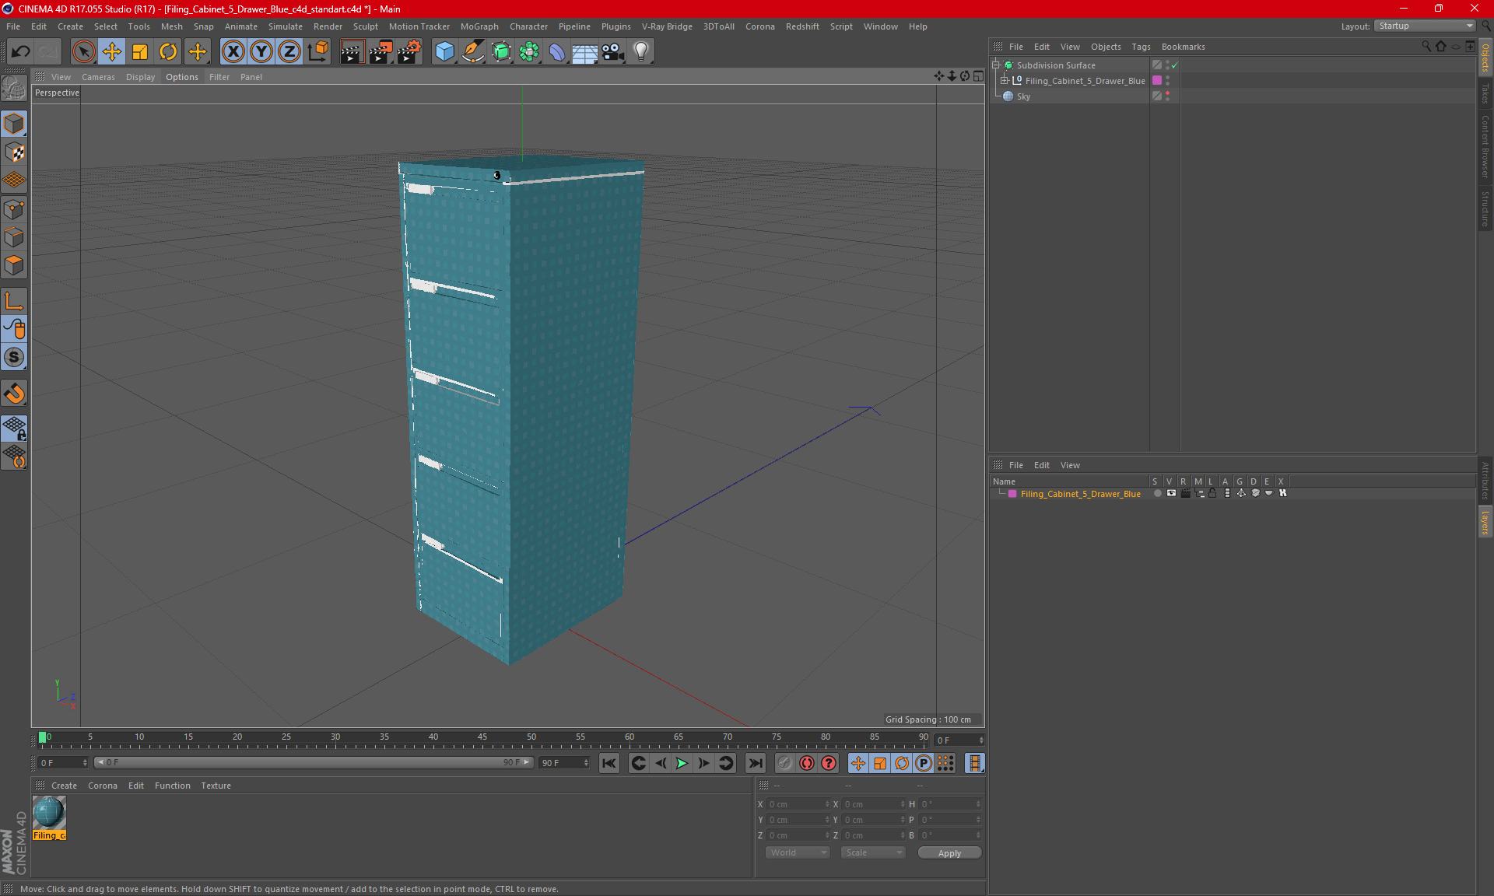The height and width of the screenshot is (896, 1494).
Task: Open the Layout Startup dropdown
Action: point(1426,26)
